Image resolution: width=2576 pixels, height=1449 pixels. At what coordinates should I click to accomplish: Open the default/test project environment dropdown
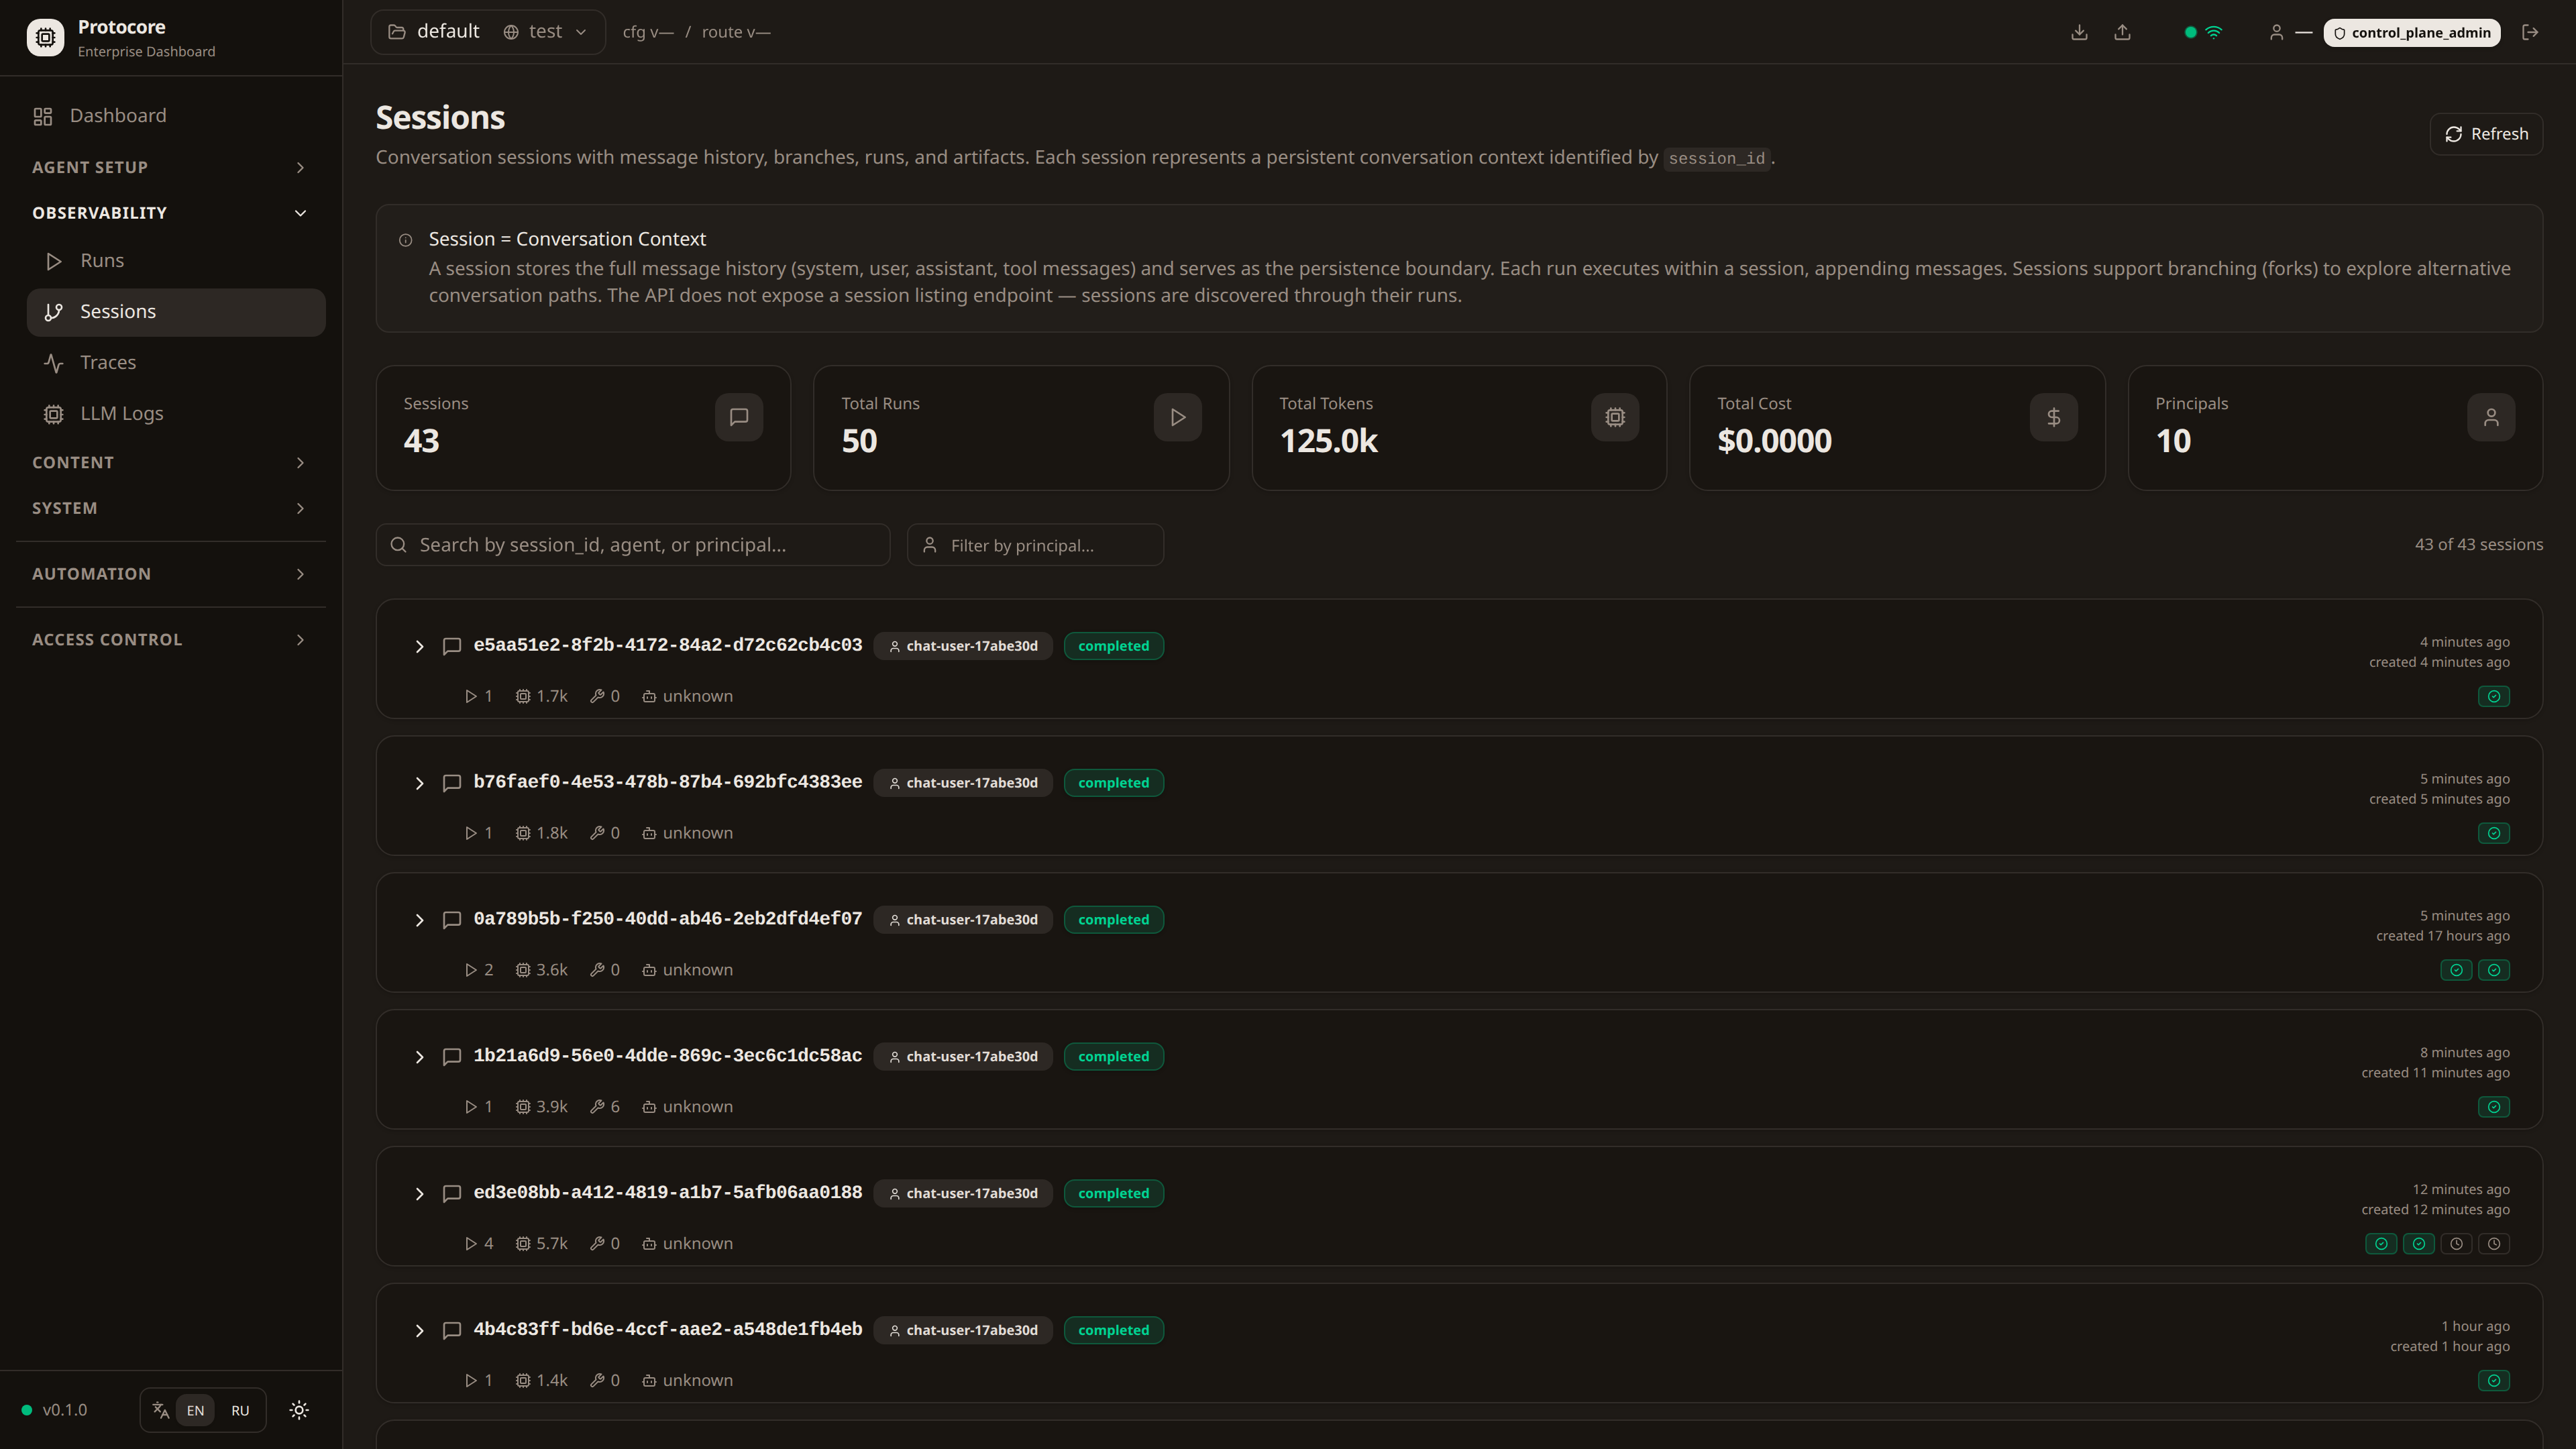pos(488,32)
